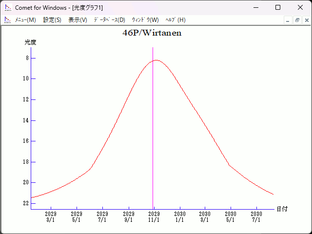Click the 2030 1/1 date label on axis
The image size is (312, 234).
[180, 216]
